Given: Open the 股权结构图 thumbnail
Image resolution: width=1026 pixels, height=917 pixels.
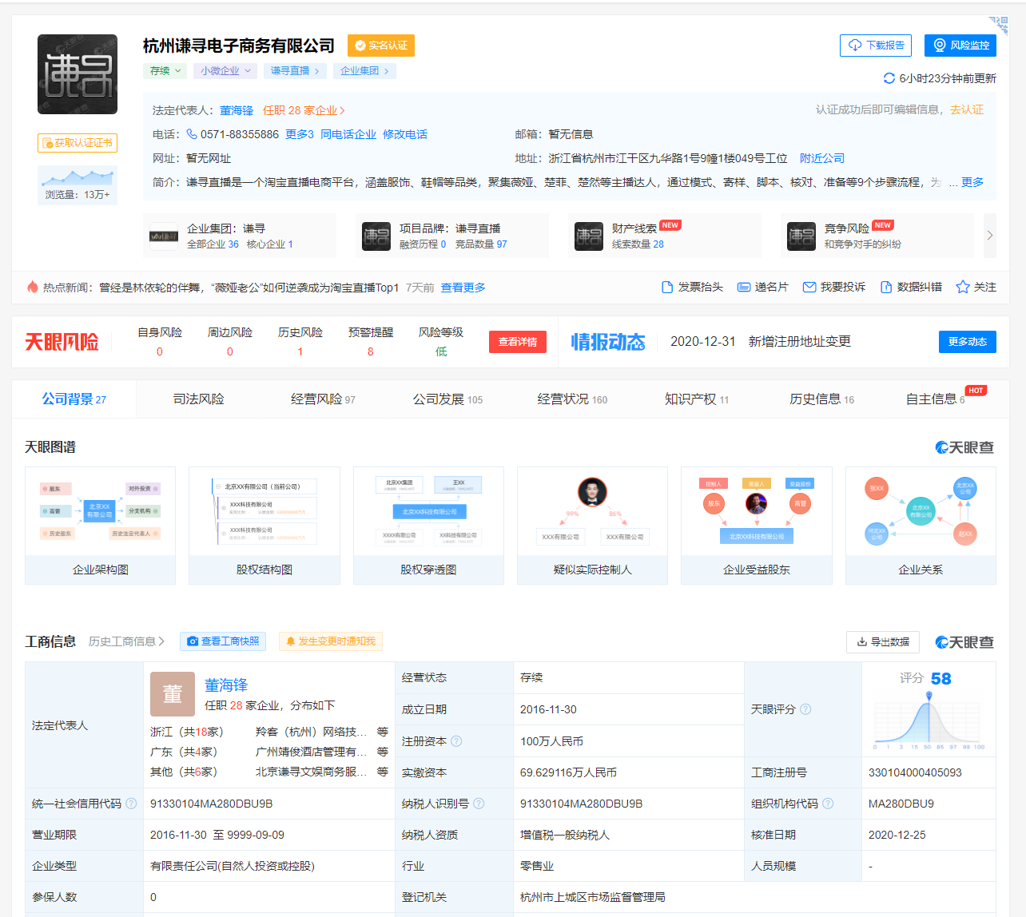Looking at the screenshot, I should 264,526.
